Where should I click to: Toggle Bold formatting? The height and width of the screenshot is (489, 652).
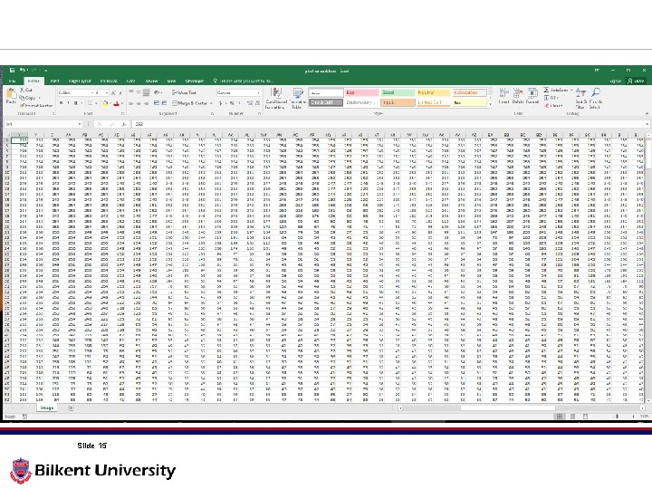(62, 103)
